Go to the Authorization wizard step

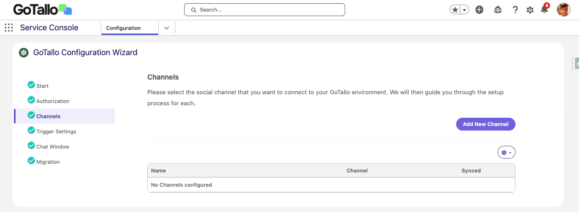[x=52, y=101]
